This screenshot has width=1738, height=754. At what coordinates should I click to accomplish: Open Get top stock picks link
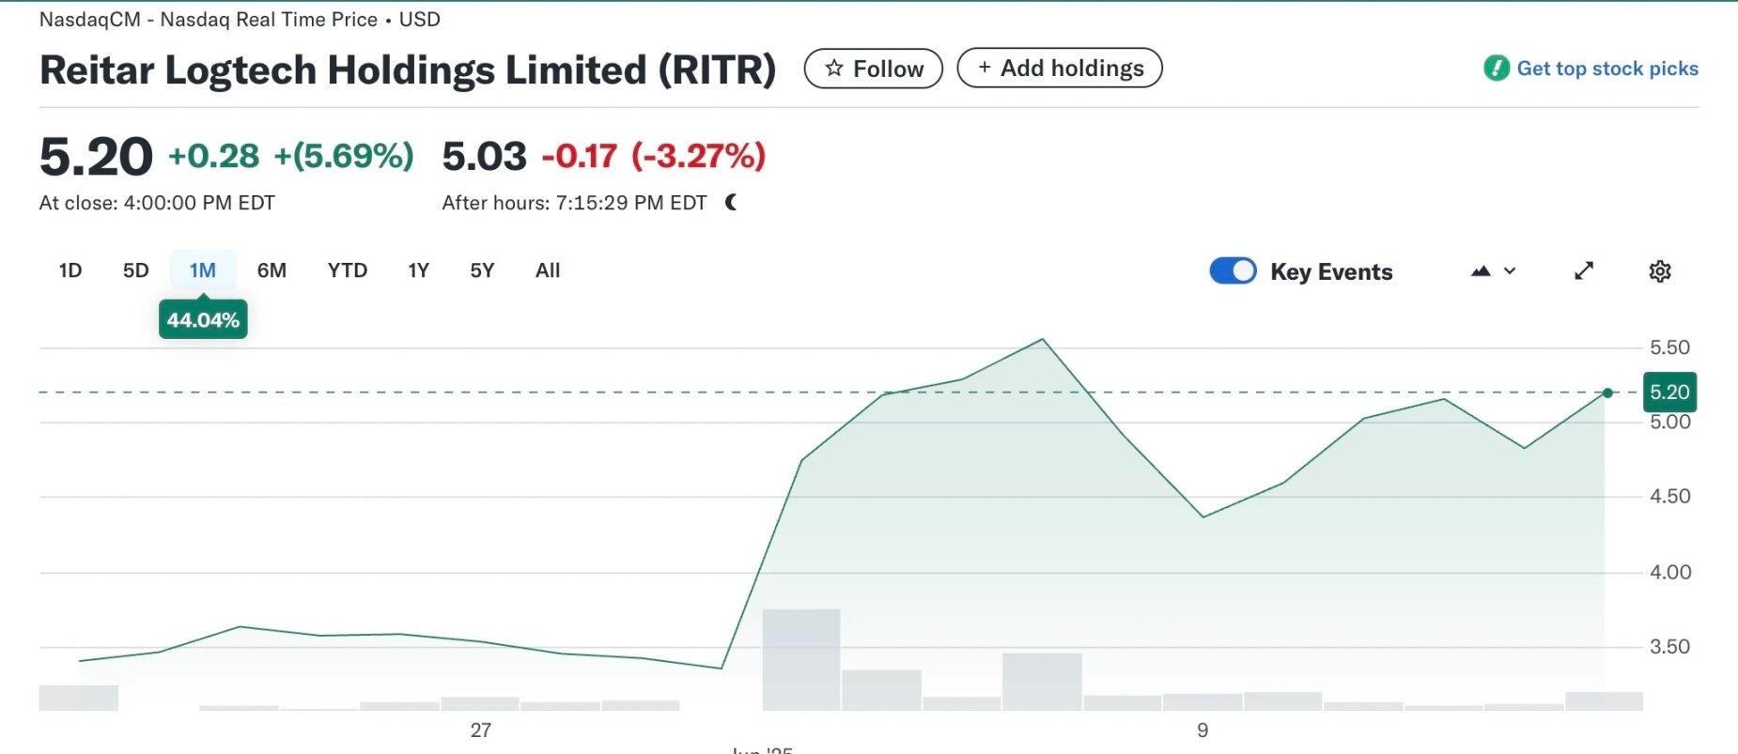click(1607, 69)
